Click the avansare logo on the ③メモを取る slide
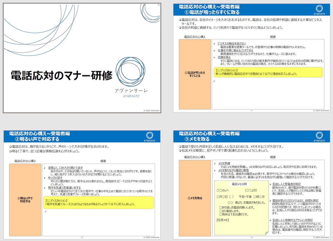Image resolution: width=333 pixels, height=241 pixels. pyautogui.click(x=319, y=137)
